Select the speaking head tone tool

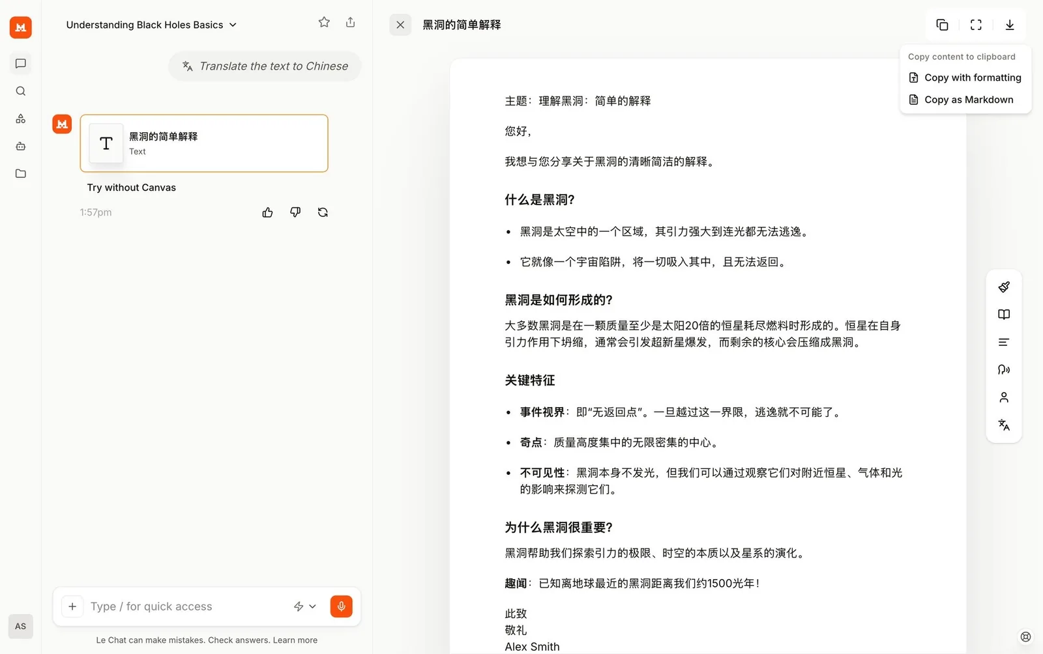tap(1004, 369)
